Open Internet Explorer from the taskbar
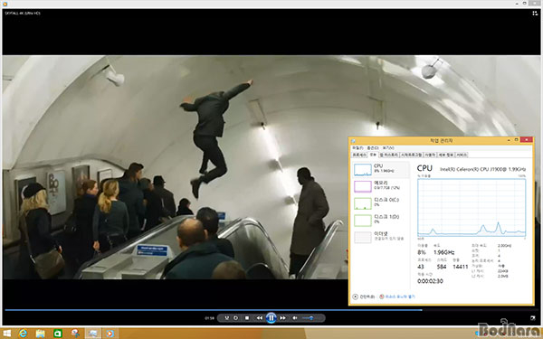 [x=23, y=334]
